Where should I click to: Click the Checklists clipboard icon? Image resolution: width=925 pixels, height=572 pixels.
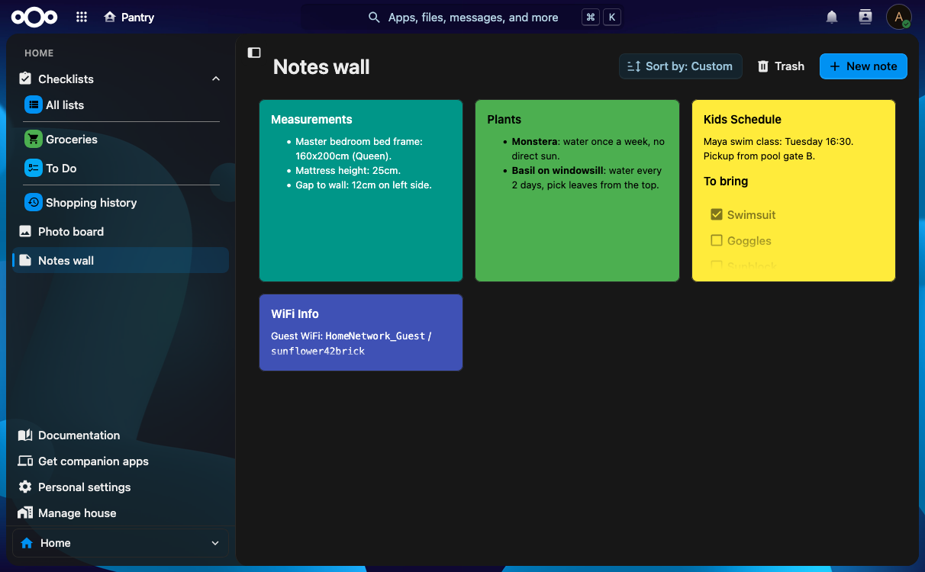click(25, 79)
